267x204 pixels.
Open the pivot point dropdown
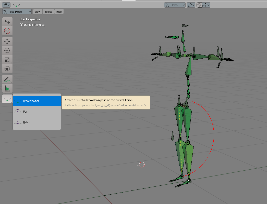click(x=191, y=5)
